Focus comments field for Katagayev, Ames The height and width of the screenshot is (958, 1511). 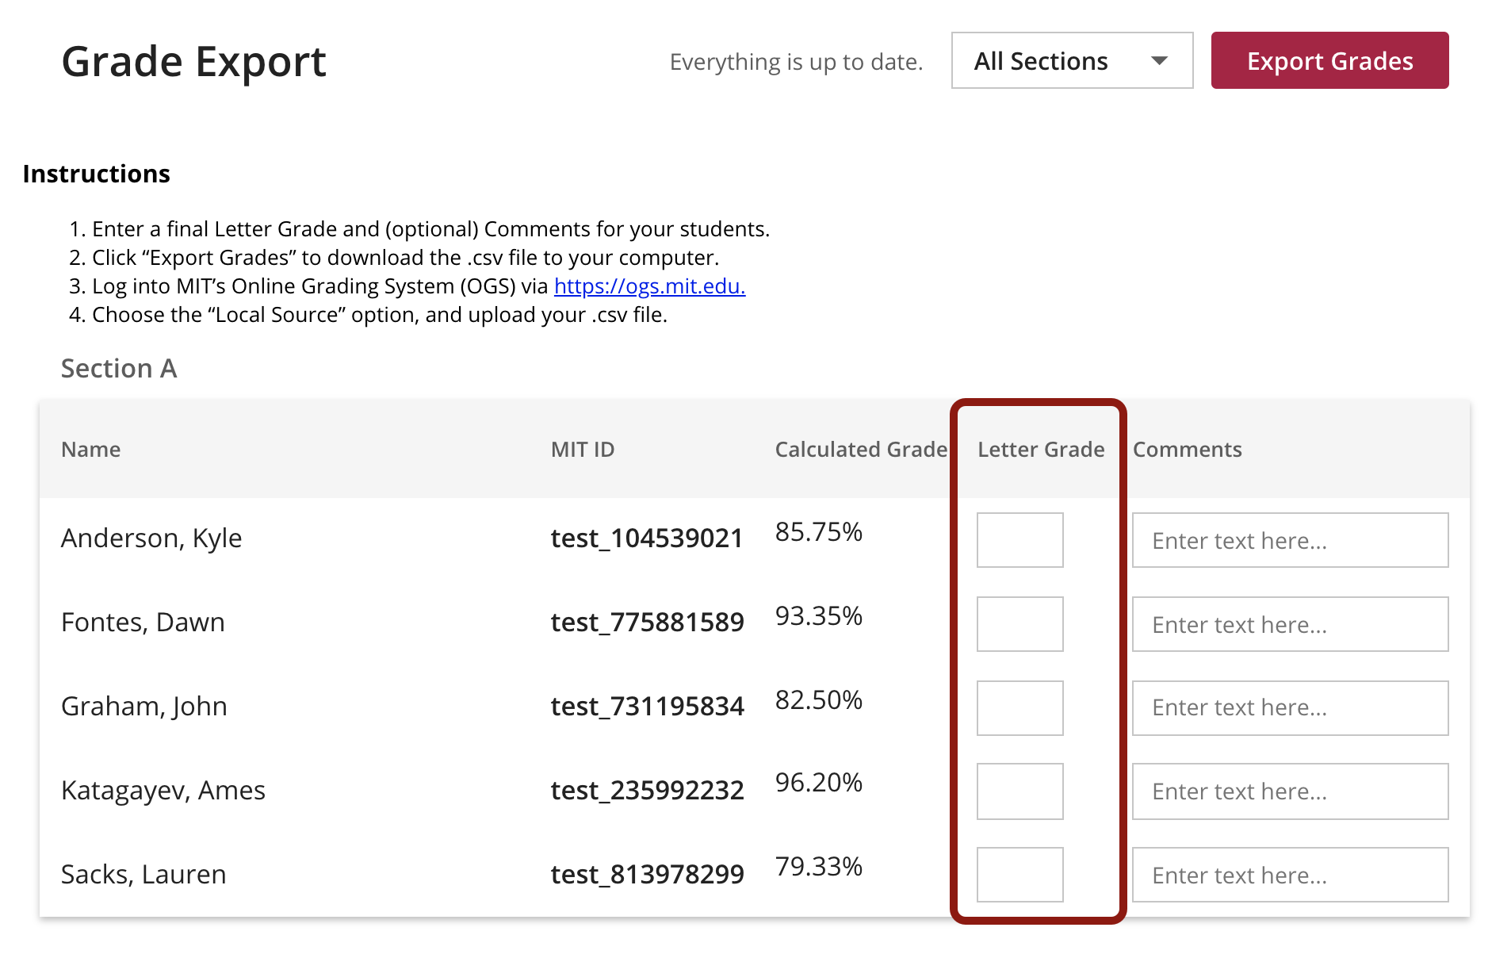coord(1290,791)
